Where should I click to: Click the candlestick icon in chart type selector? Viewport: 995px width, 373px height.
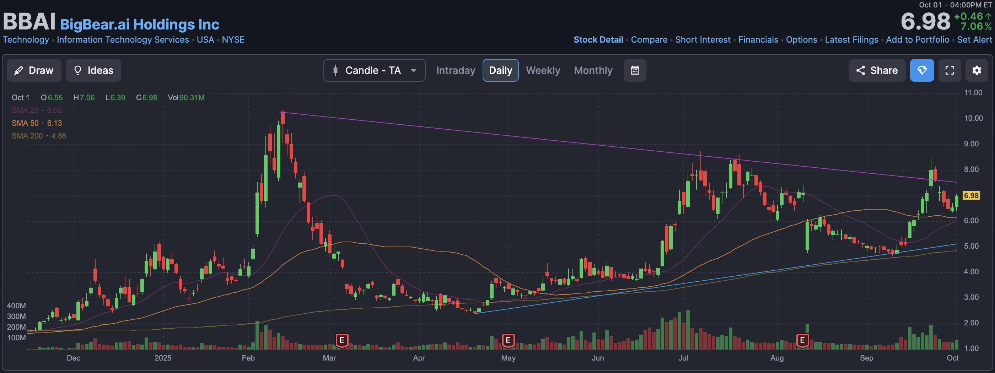coord(335,70)
